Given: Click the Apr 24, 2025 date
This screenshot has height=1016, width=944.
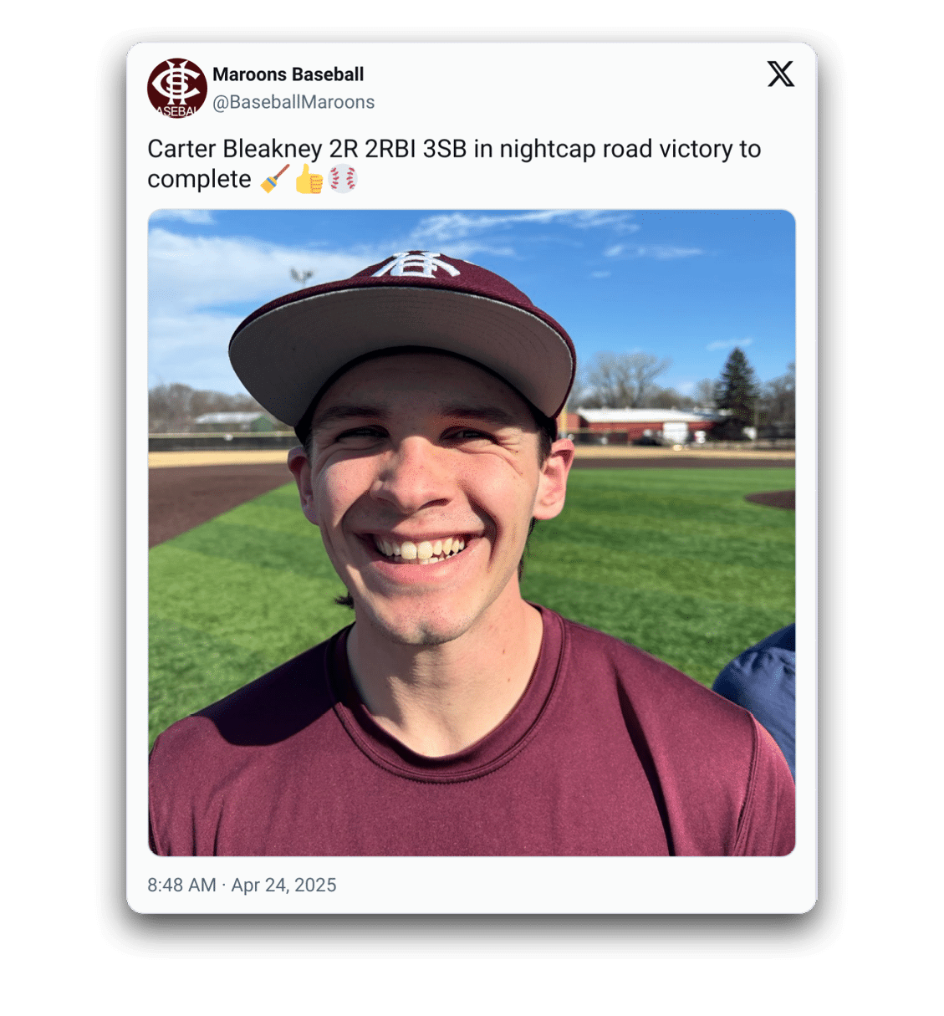Looking at the screenshot, I should tap(283, 885).
